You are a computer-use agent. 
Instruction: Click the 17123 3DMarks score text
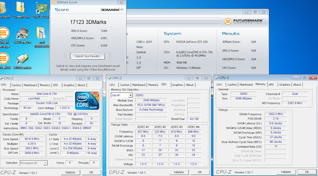tap(88, 22)
